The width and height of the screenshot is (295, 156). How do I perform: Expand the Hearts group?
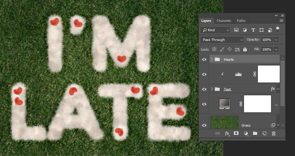click(x=212, y=59)
